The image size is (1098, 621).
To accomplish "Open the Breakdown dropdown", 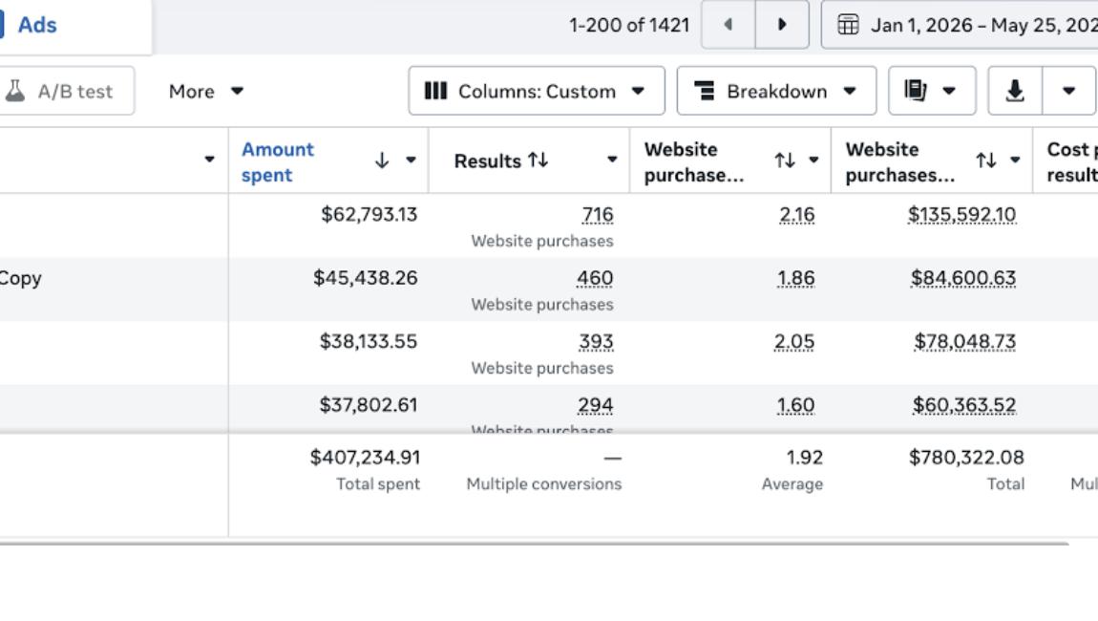I will pos(776,91).
